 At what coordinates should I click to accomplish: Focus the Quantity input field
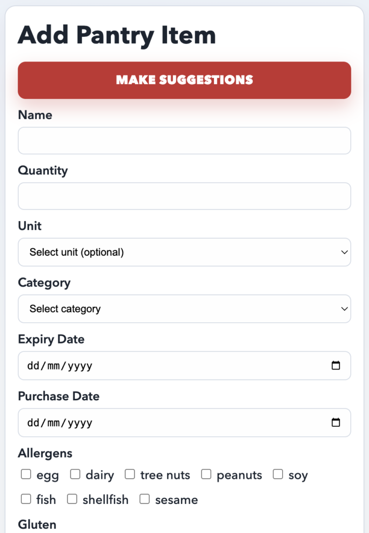coord(184,196)
